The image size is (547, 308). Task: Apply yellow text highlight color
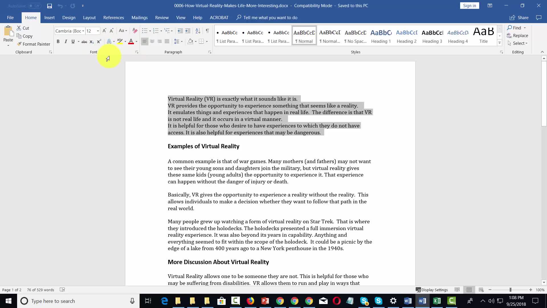coord(120,42)
